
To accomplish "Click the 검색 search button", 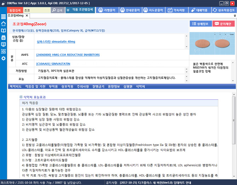I will click(58, 10).
